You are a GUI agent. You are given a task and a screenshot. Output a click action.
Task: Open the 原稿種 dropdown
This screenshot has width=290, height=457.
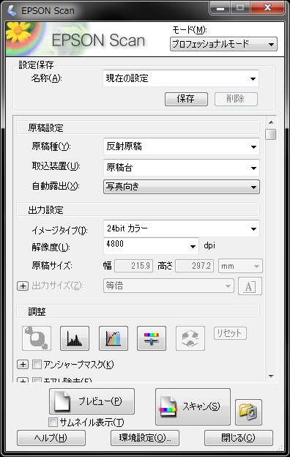(x=182, y=146)
